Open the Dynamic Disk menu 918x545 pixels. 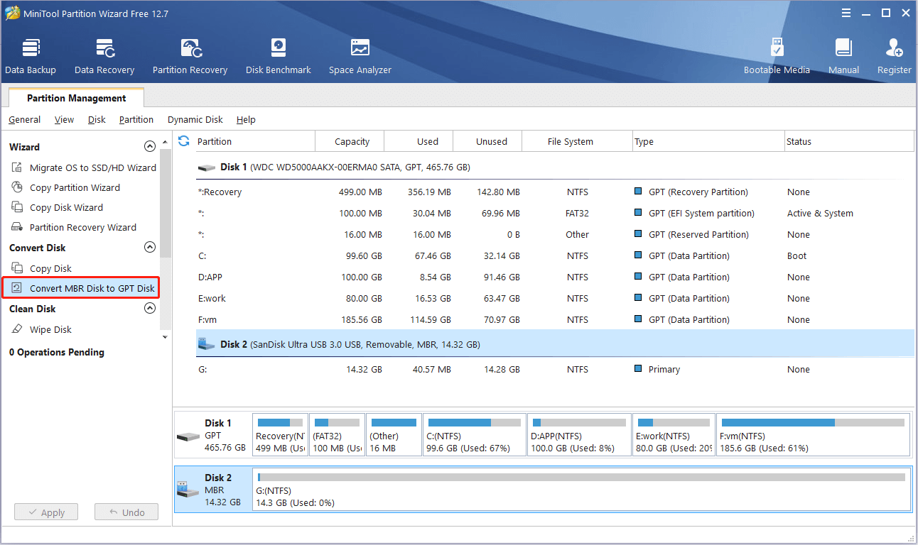[195, 120]
